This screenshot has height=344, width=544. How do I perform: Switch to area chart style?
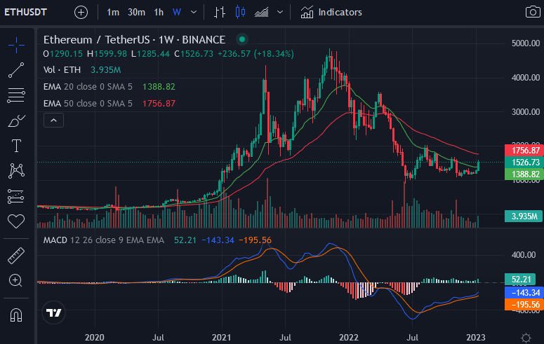click(262, 13)
